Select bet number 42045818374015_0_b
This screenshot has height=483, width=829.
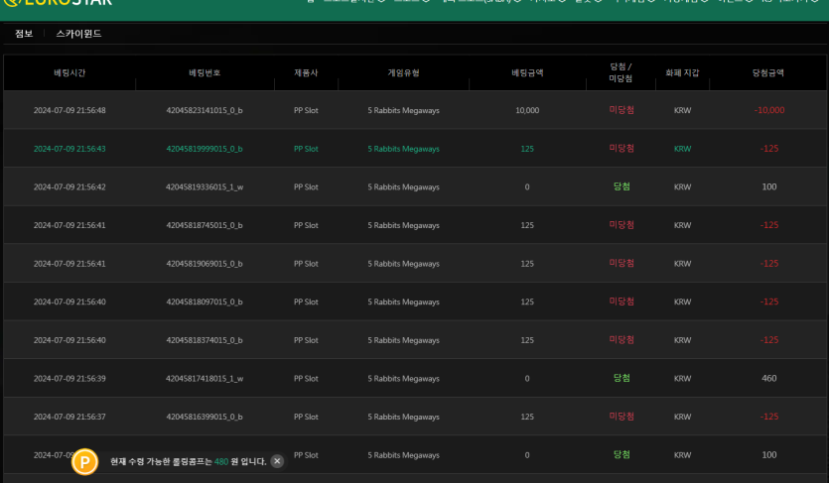point(205,340)
